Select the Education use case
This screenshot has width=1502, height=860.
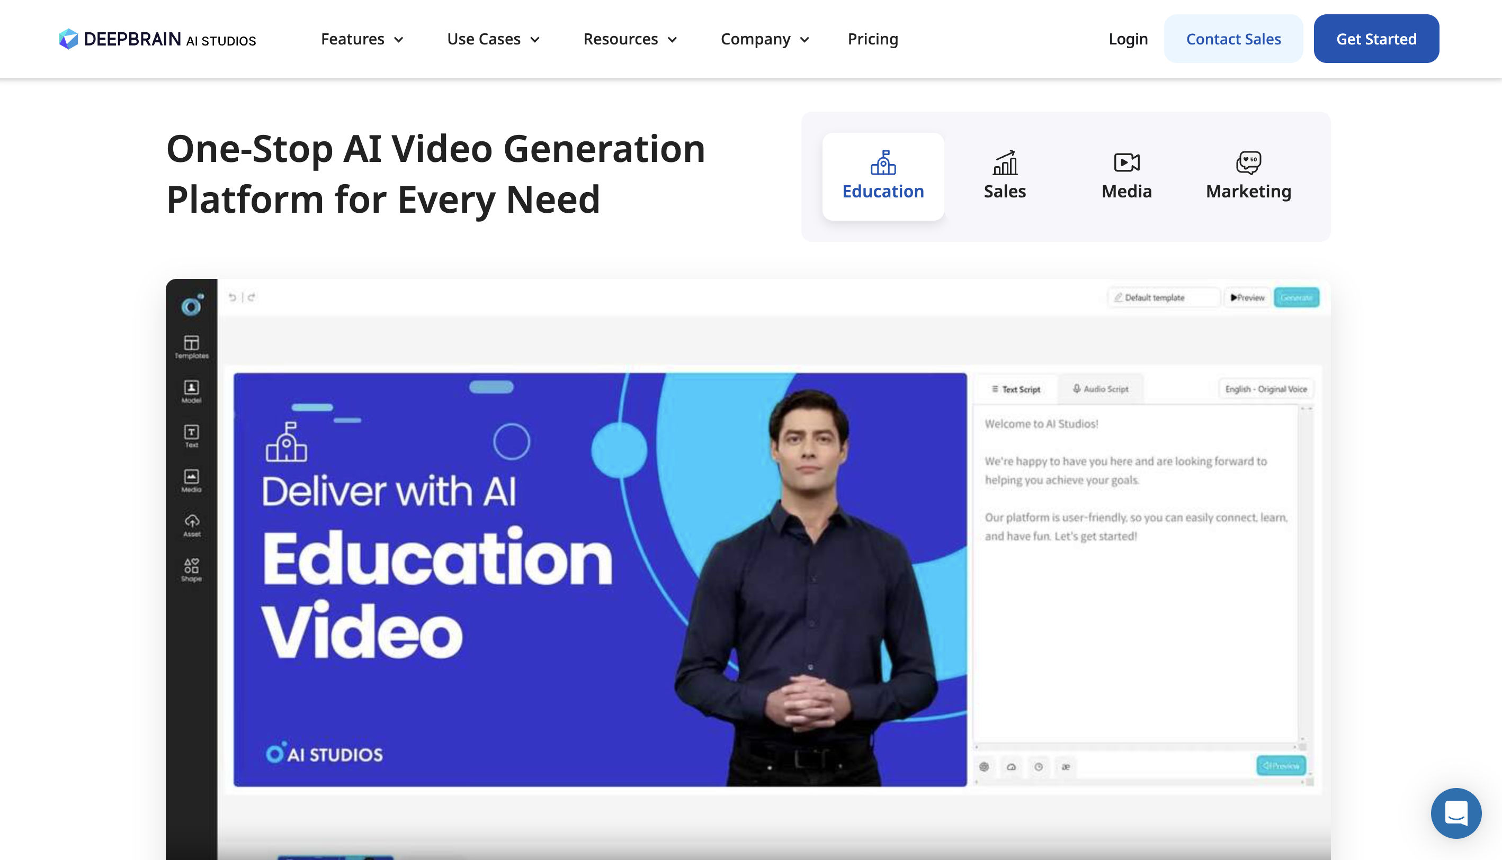[882, 176]
